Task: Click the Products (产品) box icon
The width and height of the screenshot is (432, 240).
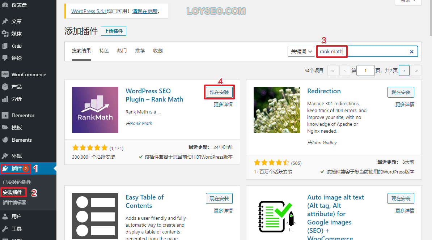Action: pyautogui.click(x=5, y=87)
